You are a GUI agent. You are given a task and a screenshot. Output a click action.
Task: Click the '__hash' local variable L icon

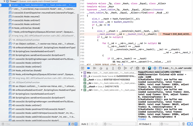click(85, 80)
